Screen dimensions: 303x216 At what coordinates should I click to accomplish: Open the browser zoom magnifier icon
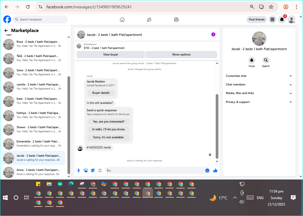click(252, 7)
